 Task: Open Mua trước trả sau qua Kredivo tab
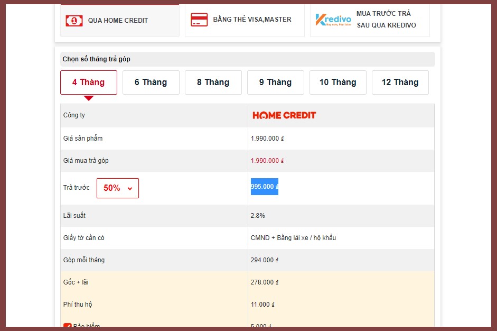click(370, 20)
